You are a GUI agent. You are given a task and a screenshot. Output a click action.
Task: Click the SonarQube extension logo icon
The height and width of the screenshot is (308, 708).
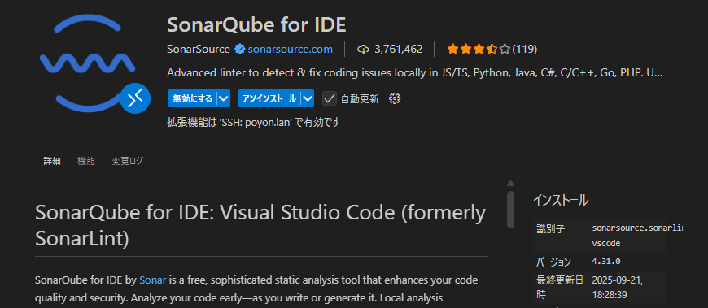pyautogui.click(x=88, y=63)
